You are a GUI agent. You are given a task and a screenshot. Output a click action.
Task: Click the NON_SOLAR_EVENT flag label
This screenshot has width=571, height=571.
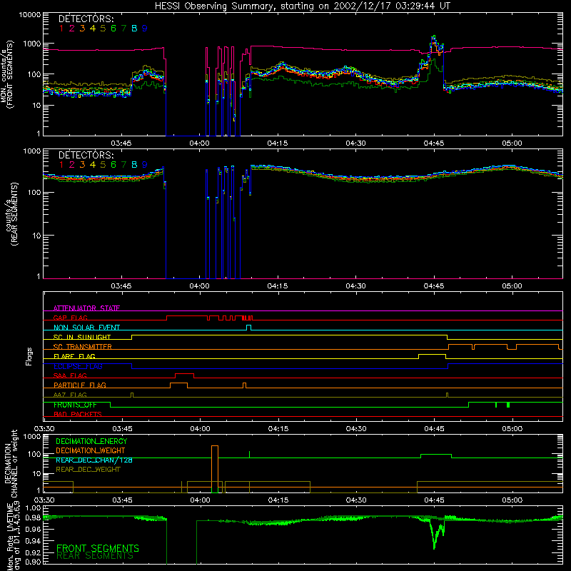(86, 328)
